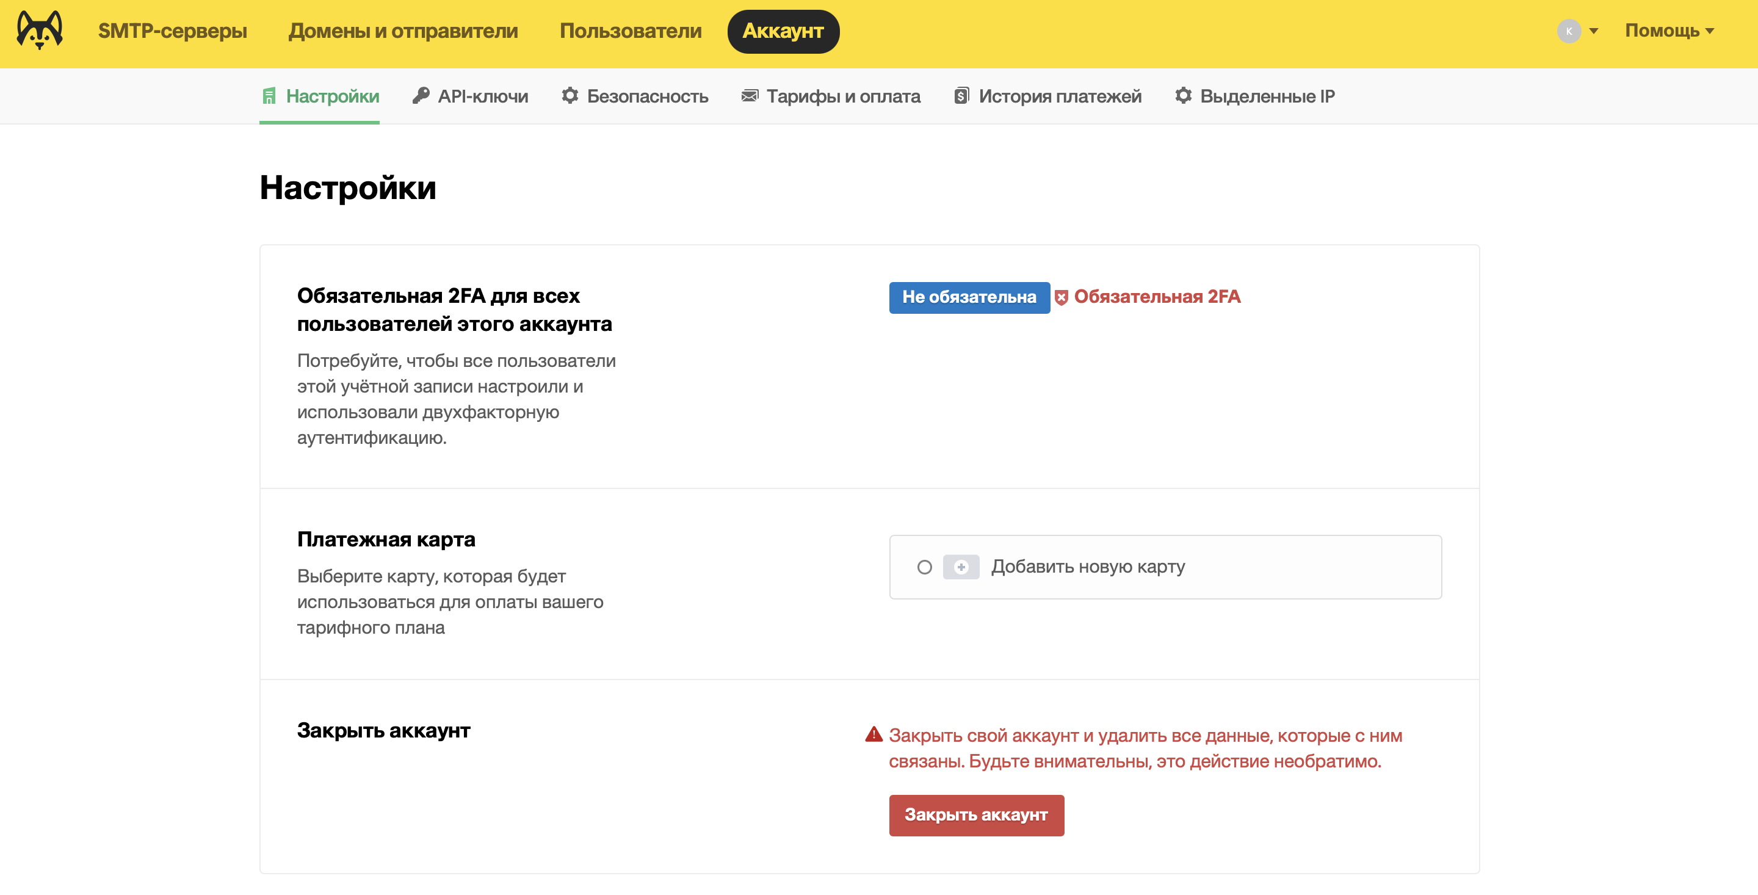Open the Помощь dropdown menu
Viewport: 1758px width, 895px height.
tap(1669, 31)
